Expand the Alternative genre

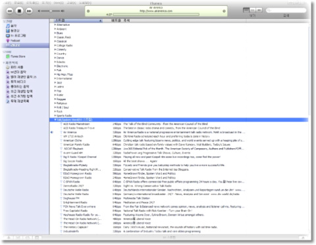click(55, 25)
